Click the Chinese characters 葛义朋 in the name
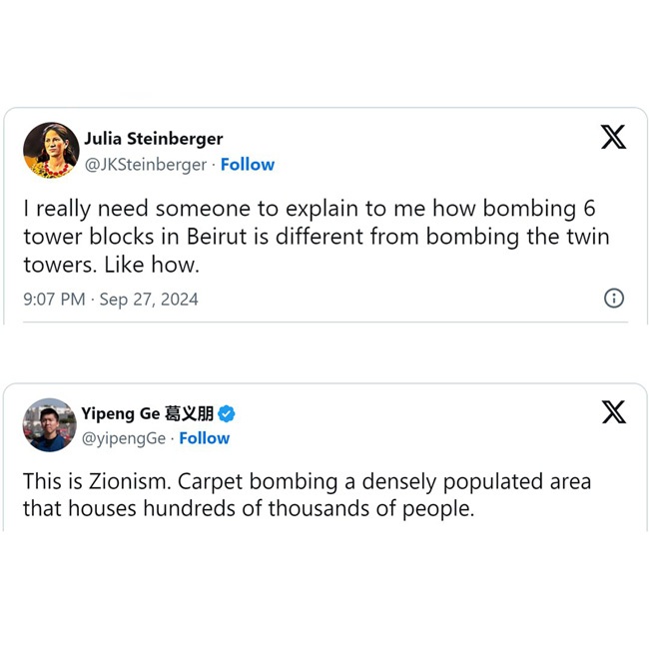649x649 pixels. click(x=190, y=414)
